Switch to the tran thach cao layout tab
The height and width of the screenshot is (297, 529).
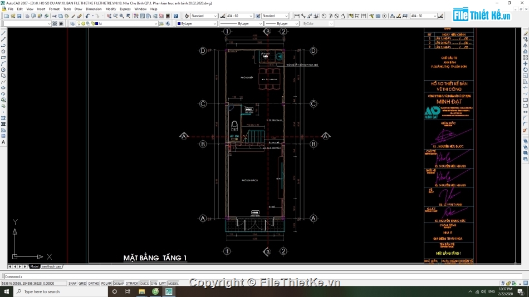[51, 266]
